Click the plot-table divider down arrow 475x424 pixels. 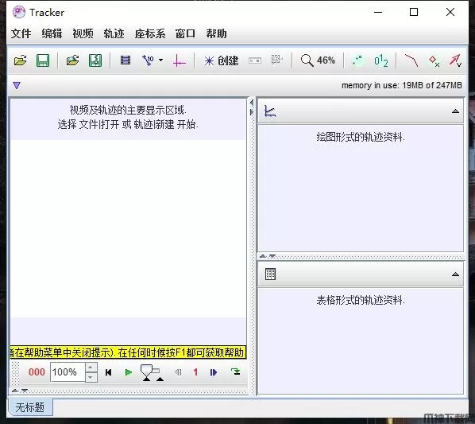(272, 256)
